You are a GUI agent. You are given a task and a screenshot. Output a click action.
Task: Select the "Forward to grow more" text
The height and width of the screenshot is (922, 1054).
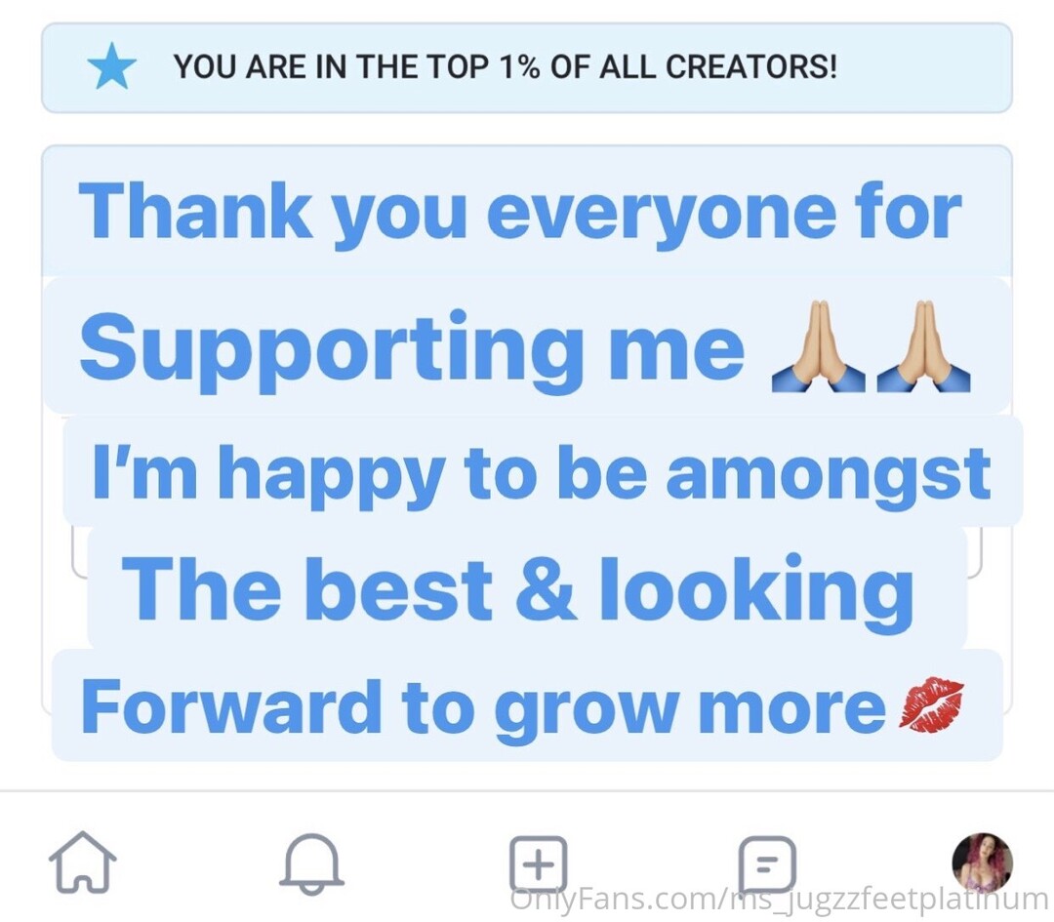coord(483,709)
